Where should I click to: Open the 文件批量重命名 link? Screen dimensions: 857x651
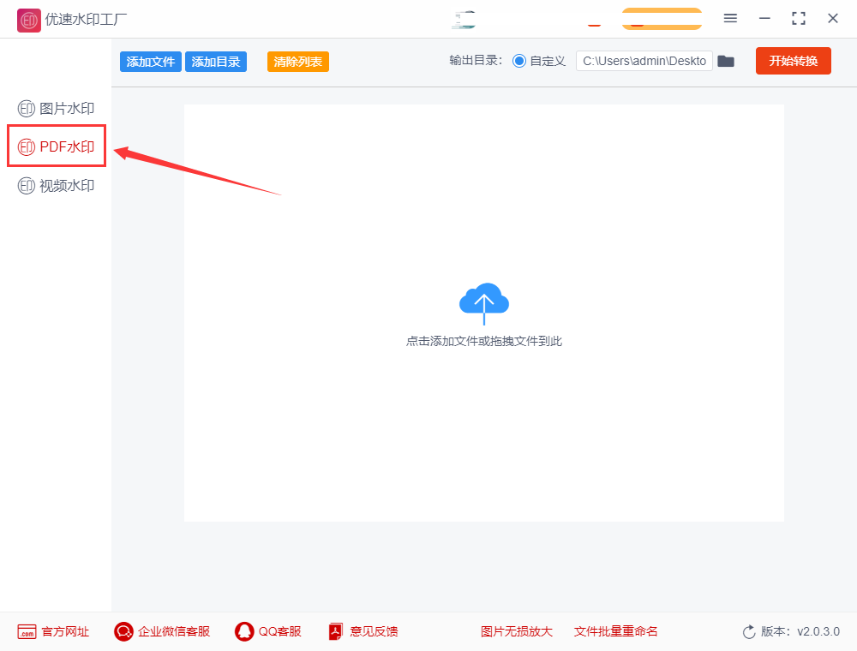[x=615, y=632]
